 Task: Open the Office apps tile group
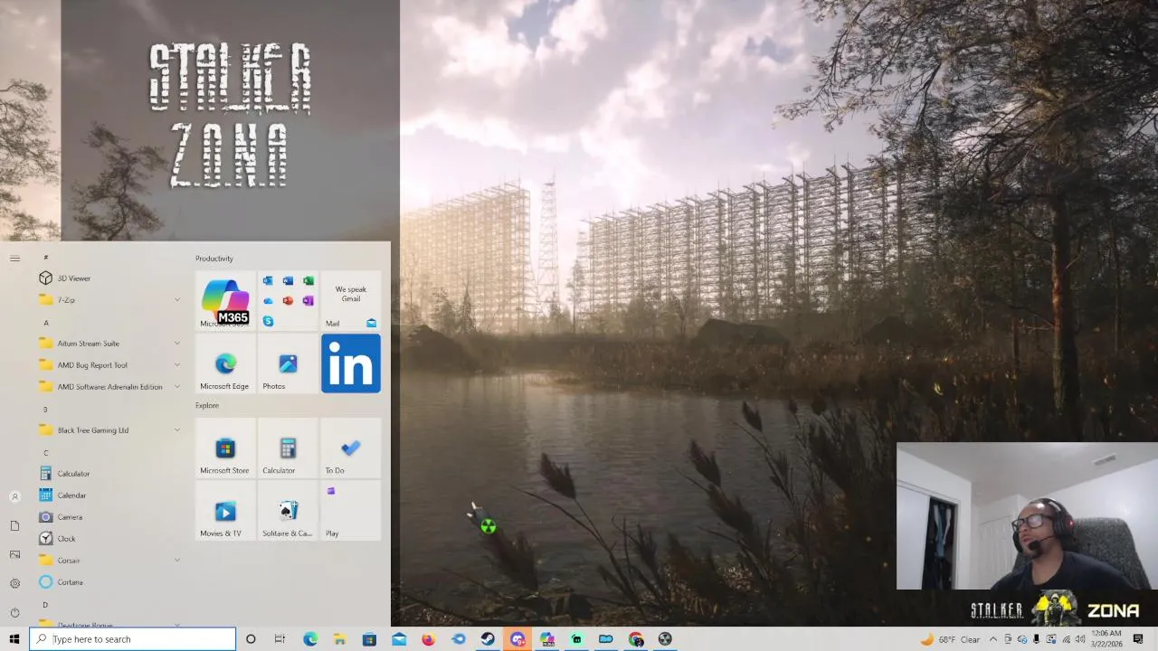coord(288,301)
